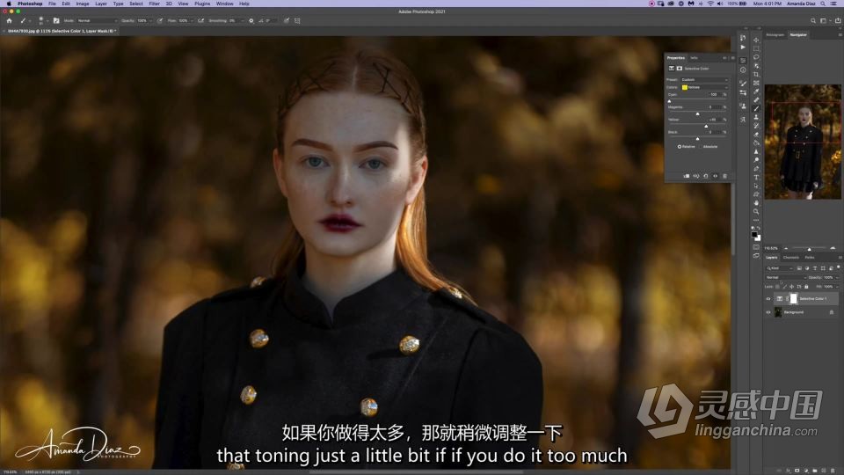Delete adjustment layer via trash icon in Properties
This screenshot has width=844, height=475.
point(724,176)
